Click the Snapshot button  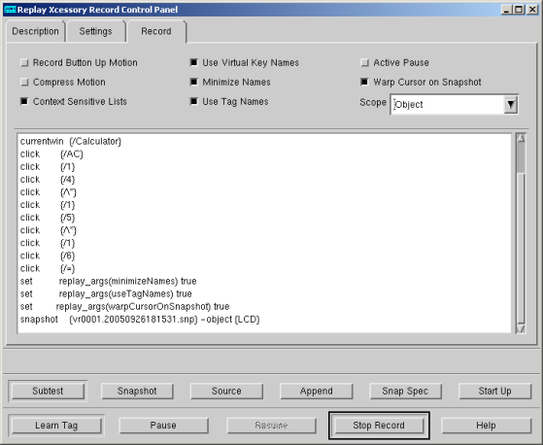pos(137,391)
